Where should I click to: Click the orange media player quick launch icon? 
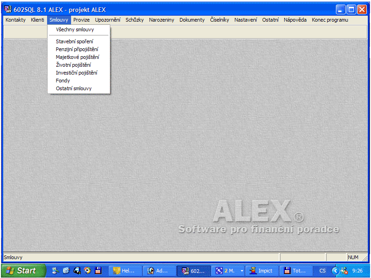(87, 271)
